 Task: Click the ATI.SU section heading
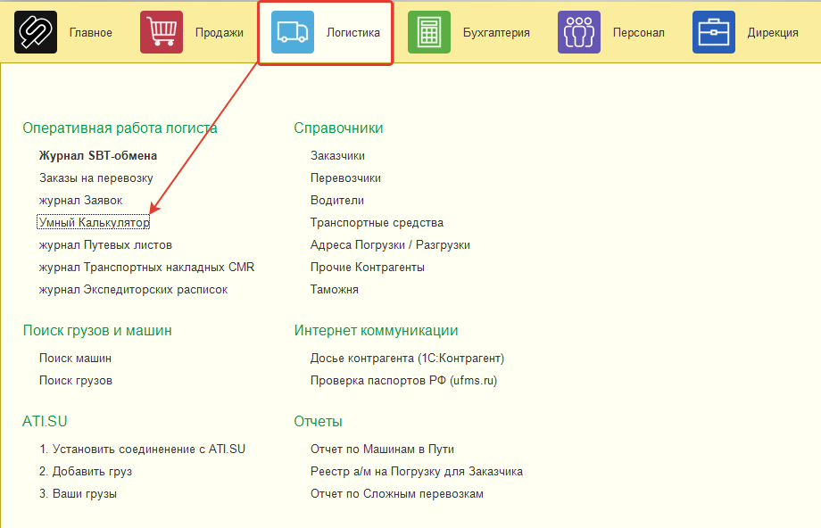point(45,421)
